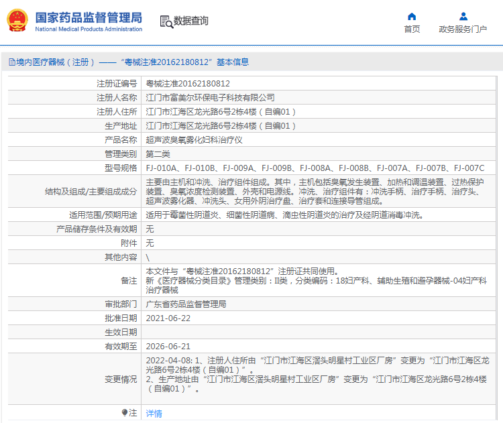The height and width of the screenshot is (423, 503).
Task: Click the 无 value for 附件
Action: [x=150, y=243]
